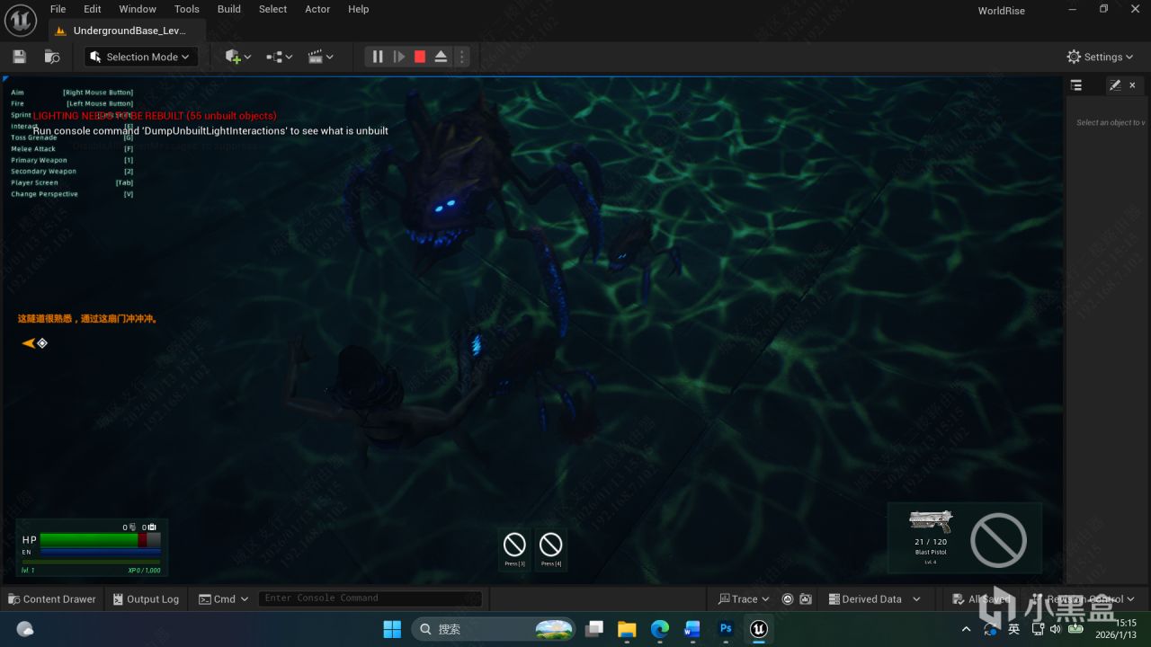
Task: Open the Tools menu
Action: pyautogui.click(x=187, y=9)
